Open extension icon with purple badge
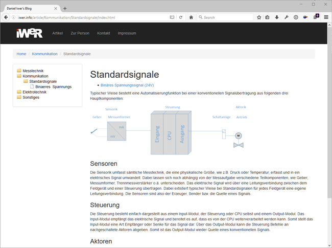The width and height of the screenshot is (332, 248). pyautogui.click(x=316, y=17)
